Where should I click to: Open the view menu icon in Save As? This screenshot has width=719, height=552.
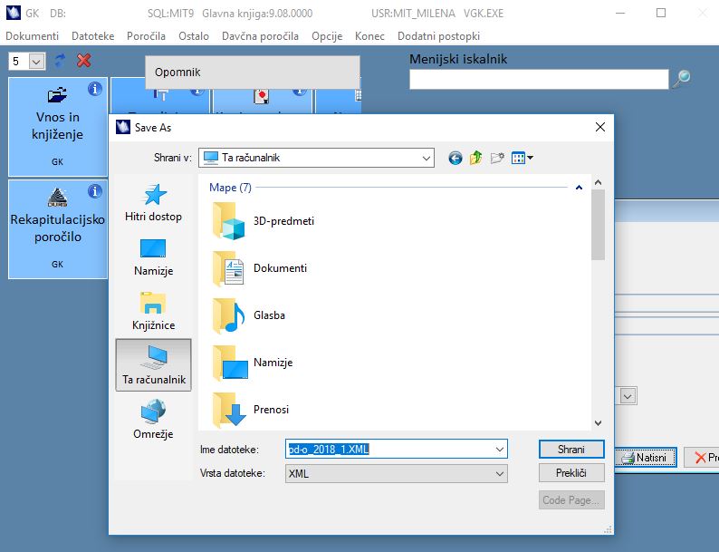[x=522, y=159]
